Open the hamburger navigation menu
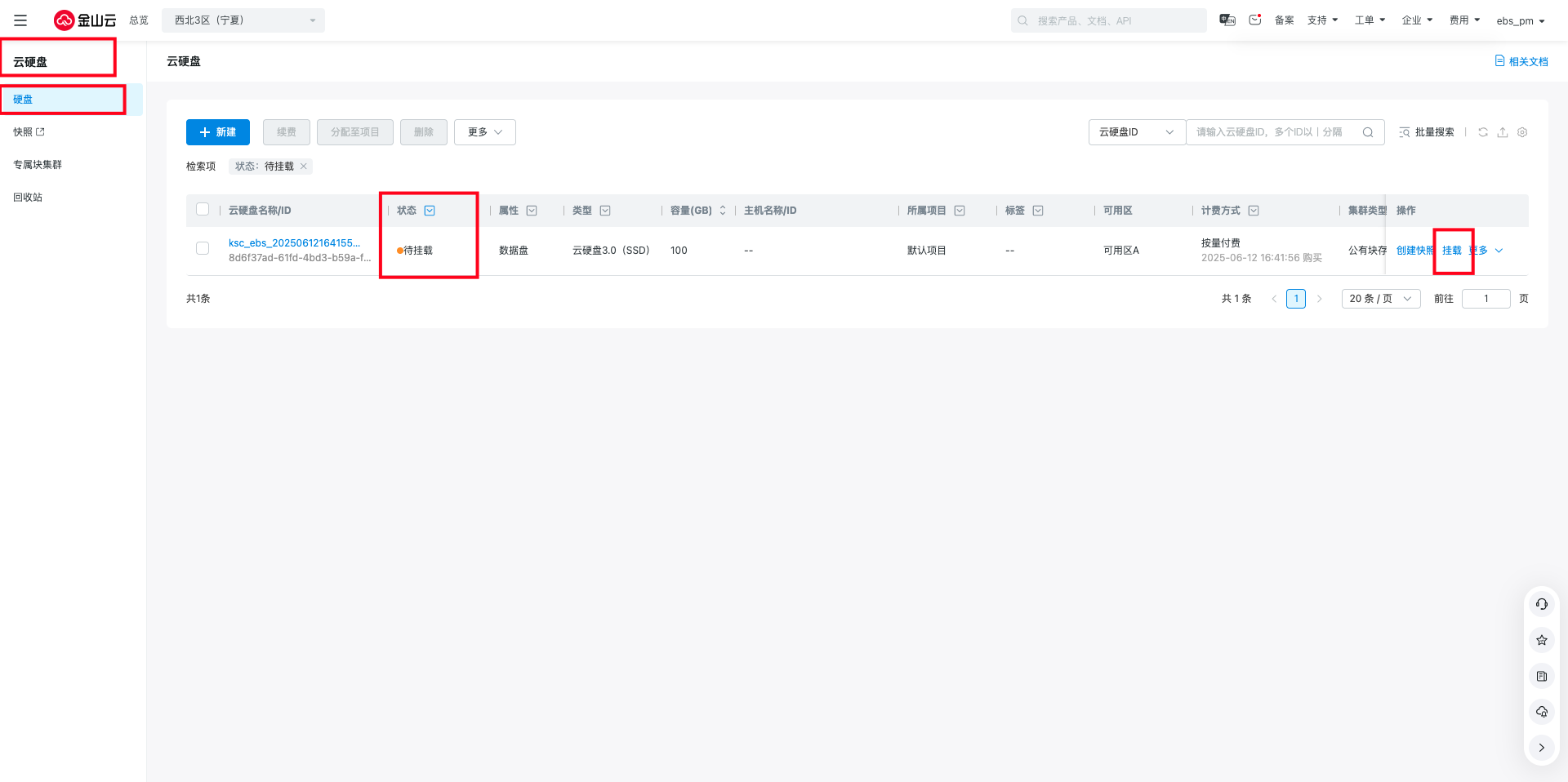The image size is (1568, 782). 20,20
